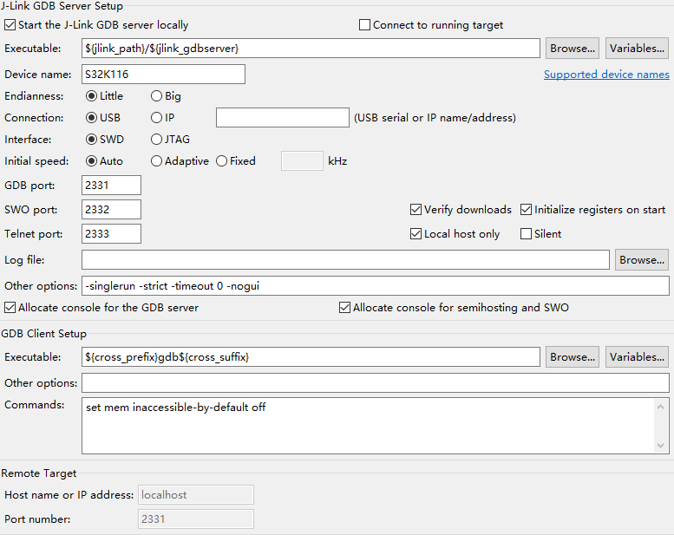Viewport: 674px width, 535px height.
Task: Click the J-Link server Executable path field
Action: coord(311,49)
